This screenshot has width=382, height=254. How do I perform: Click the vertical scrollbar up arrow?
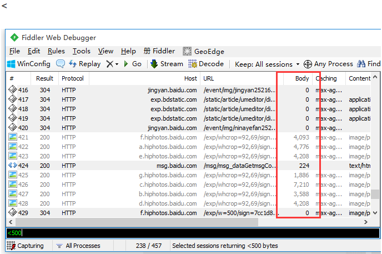point(375,77)
